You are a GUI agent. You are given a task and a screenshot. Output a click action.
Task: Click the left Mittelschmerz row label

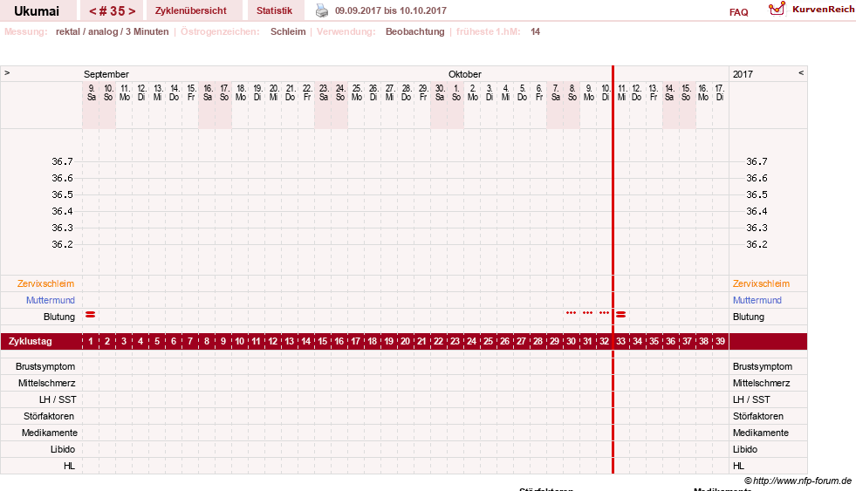coord(46,383)
